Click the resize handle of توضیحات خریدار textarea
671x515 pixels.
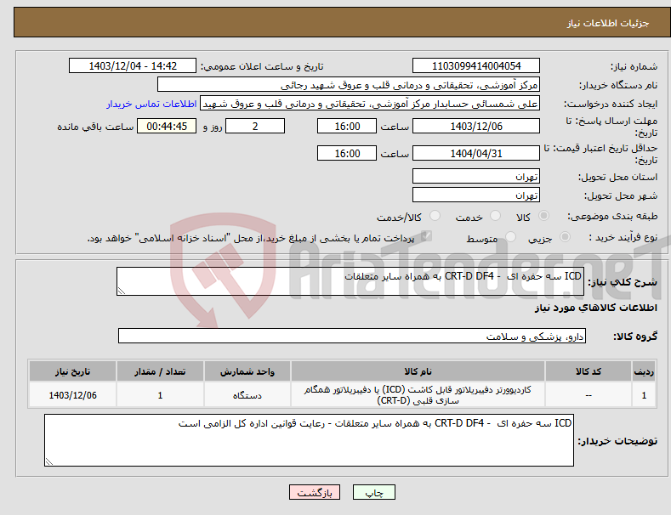point(49,461)
